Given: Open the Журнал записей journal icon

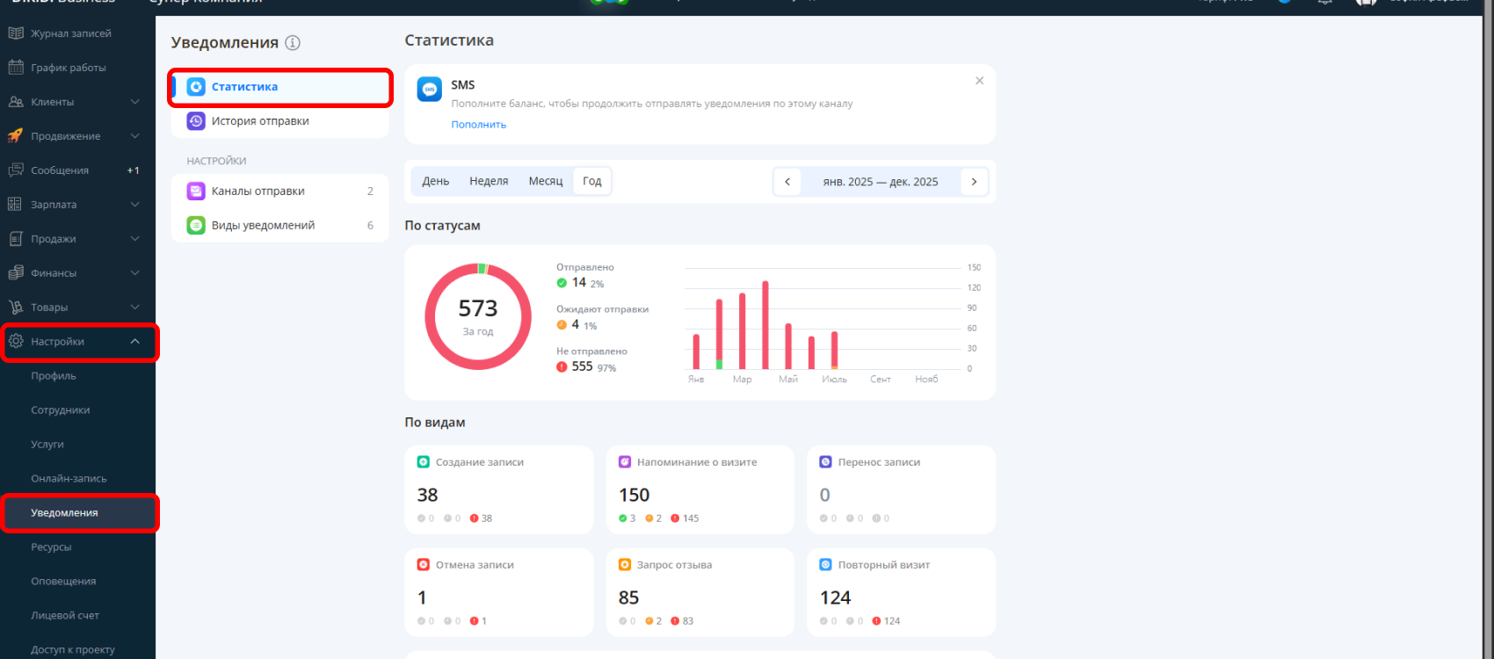Looking at the screenshot, I should 16,33.
